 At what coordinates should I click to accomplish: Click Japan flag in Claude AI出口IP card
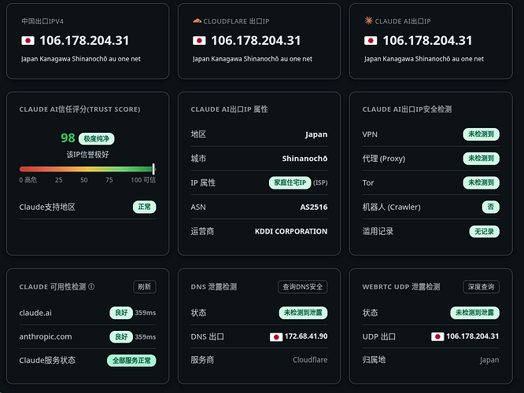tap(371, 41)
